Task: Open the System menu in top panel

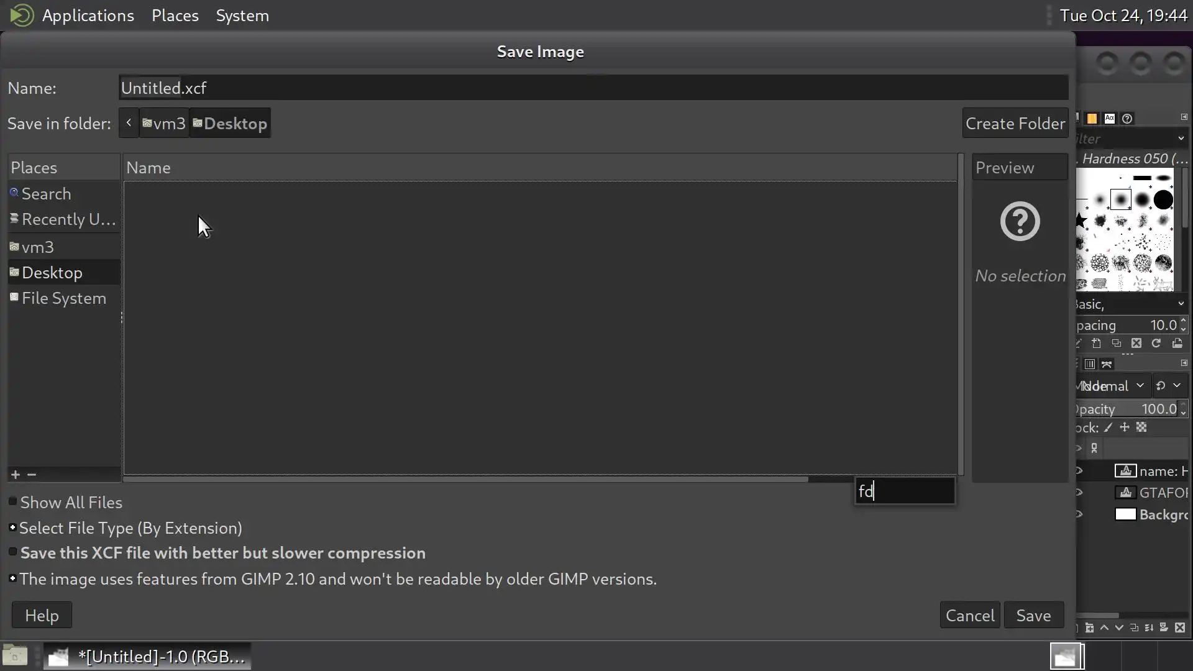Action: [x=242, y=16]
